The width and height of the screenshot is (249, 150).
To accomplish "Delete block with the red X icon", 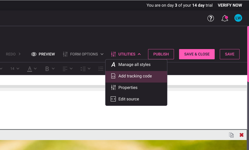I will point(241,135).
